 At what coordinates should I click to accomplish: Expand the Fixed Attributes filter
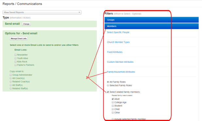[115, 52]
